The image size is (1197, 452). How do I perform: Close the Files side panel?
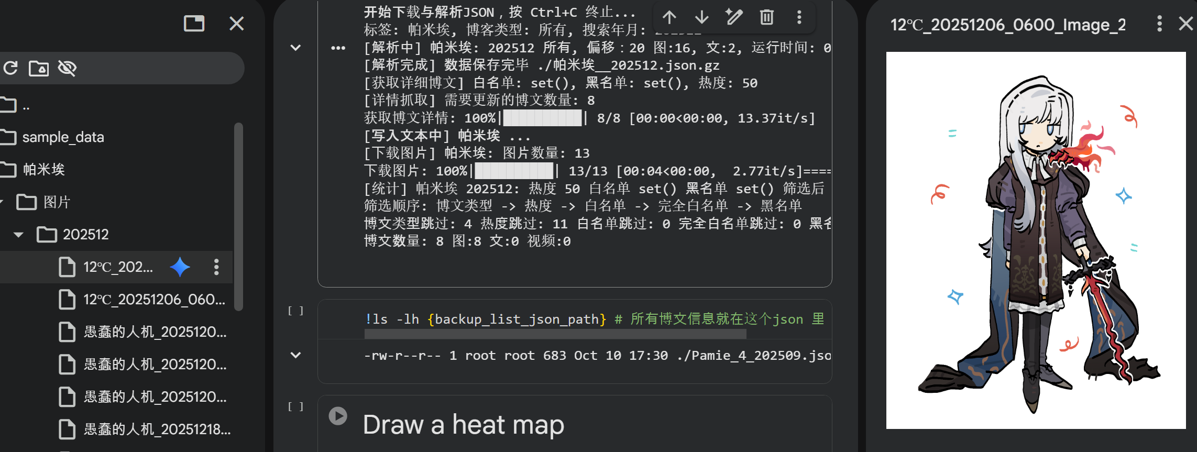[237, 24]
